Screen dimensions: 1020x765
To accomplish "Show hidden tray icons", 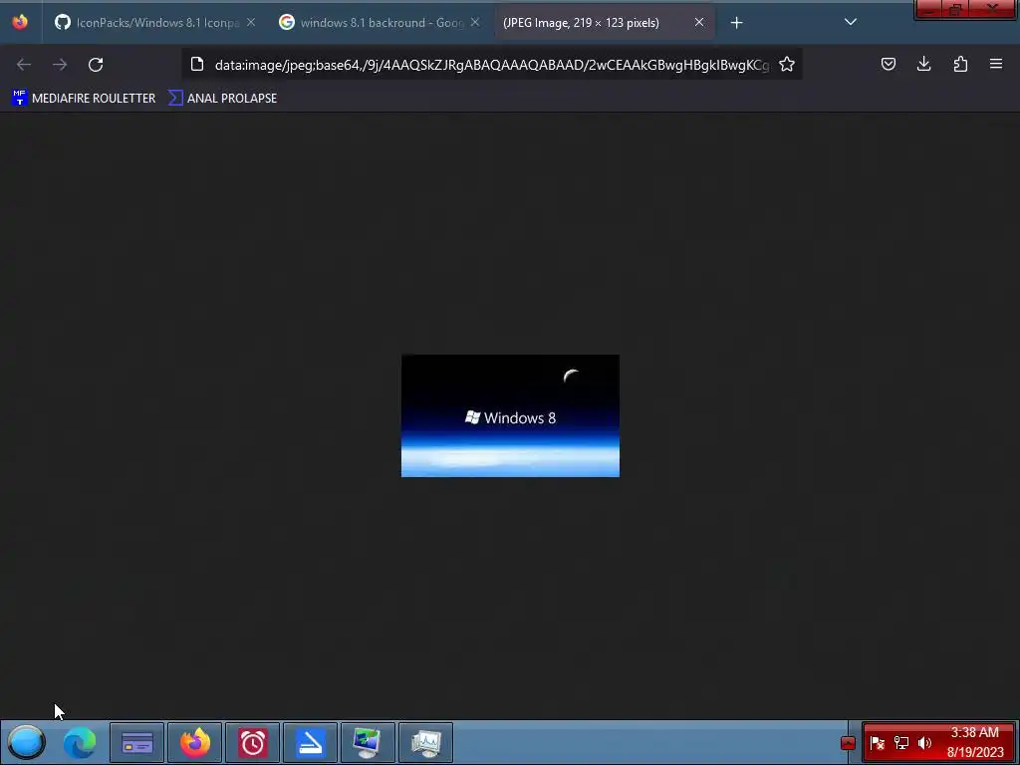I will coord(848,743).
